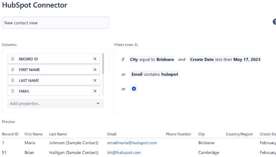Grab the FIRST NAME drag handle

click(x=13, y=70)
